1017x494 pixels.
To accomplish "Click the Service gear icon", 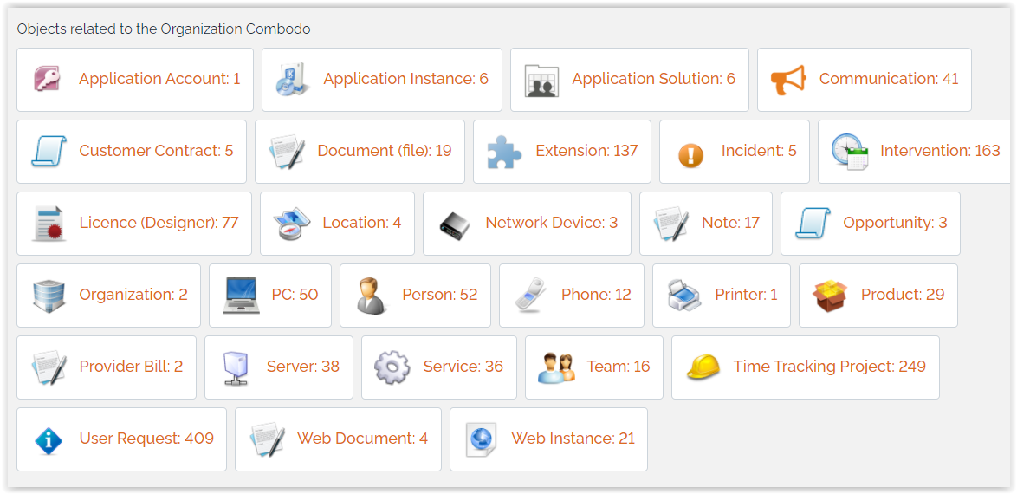I will [x=392, y=367].
